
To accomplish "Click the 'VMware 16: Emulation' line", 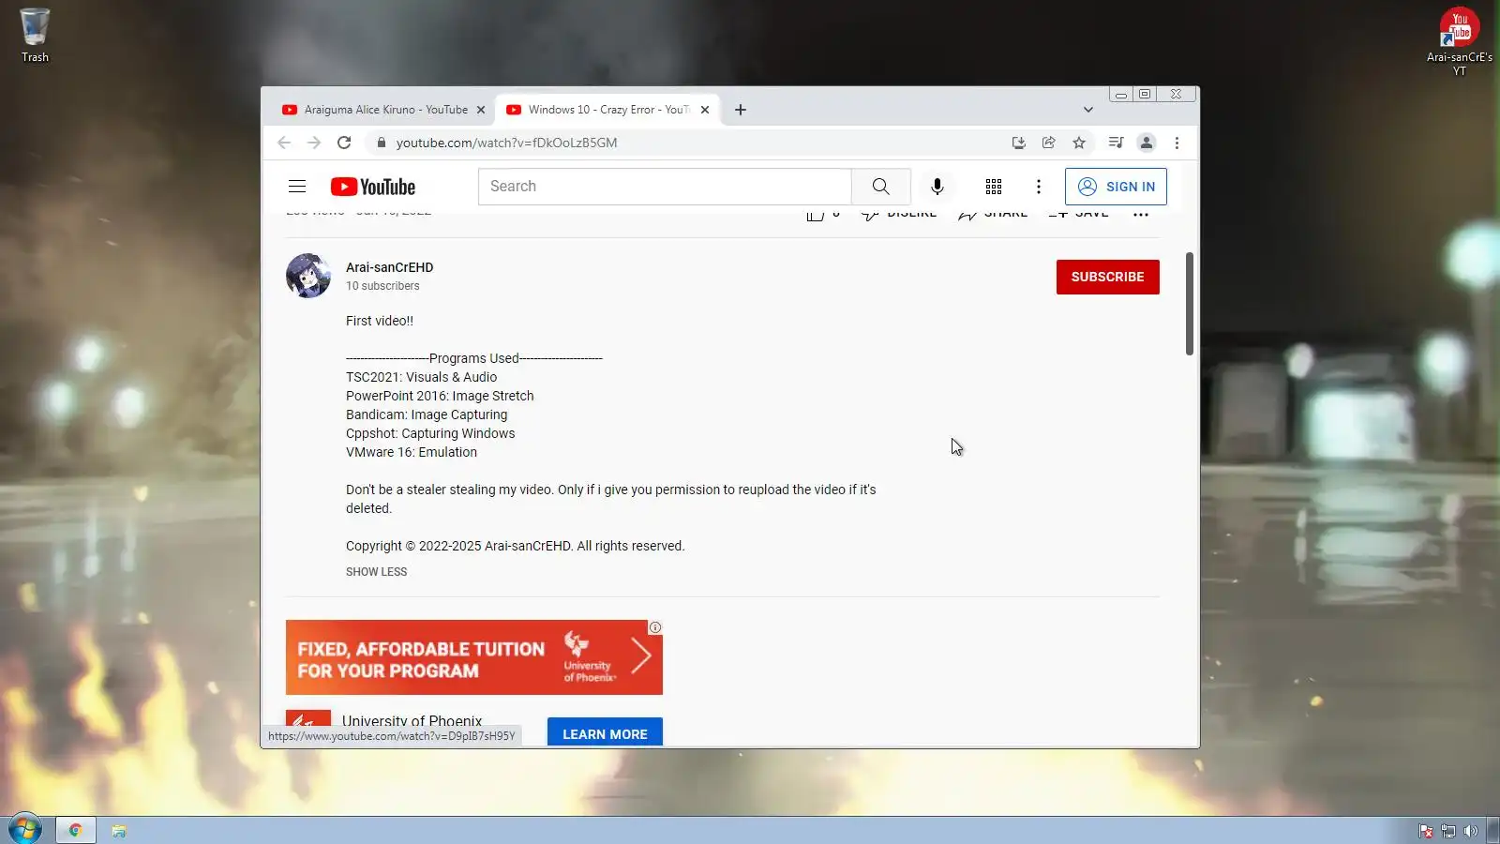I will [412, 452].
